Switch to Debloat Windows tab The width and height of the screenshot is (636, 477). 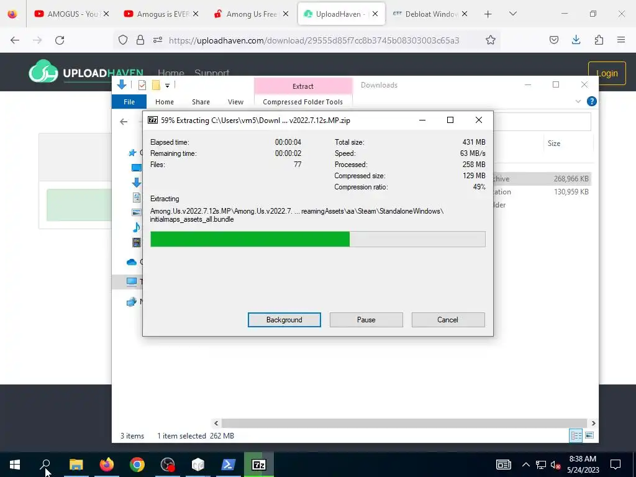pos(431,14)
